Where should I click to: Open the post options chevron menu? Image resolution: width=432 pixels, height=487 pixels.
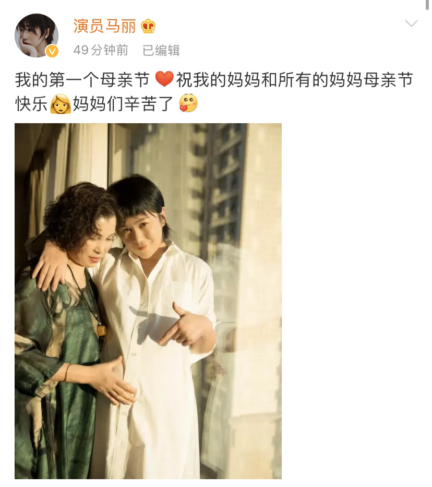click(411, 23)
